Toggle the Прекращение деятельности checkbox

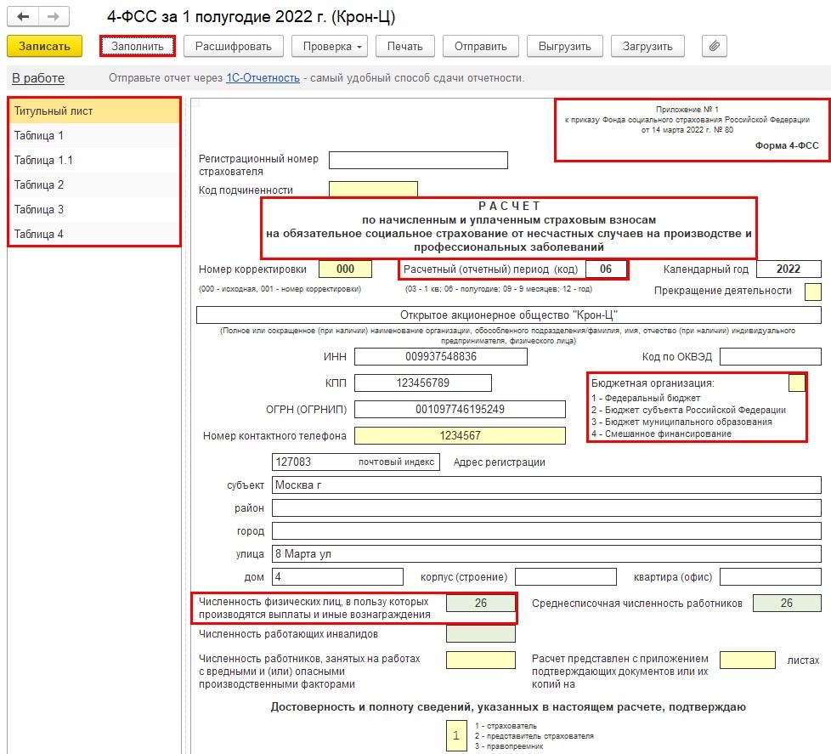(x=812, y=292)
